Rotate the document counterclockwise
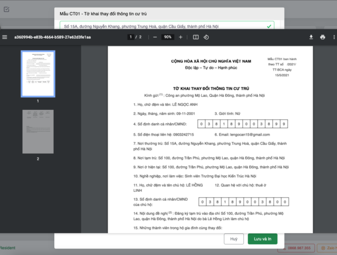Viewport: 337px width, 255px height. pos(206,37)
